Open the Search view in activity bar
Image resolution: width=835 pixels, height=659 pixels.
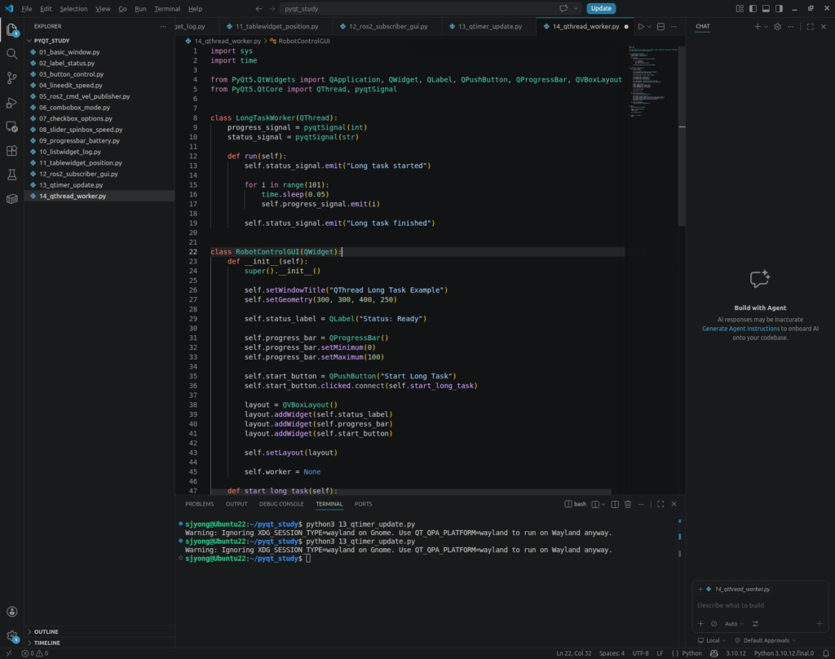11,54
